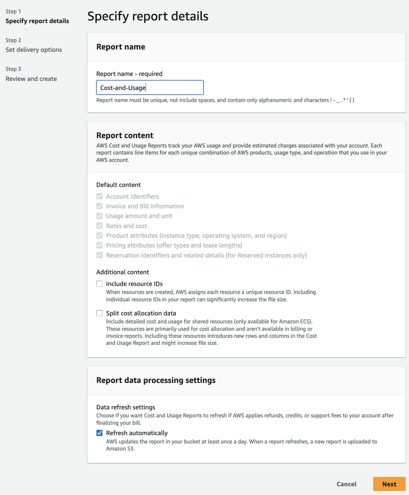Click the Product attributes checkbox

click(99, 235)
